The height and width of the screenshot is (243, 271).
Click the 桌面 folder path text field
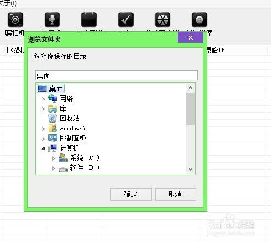117,75
